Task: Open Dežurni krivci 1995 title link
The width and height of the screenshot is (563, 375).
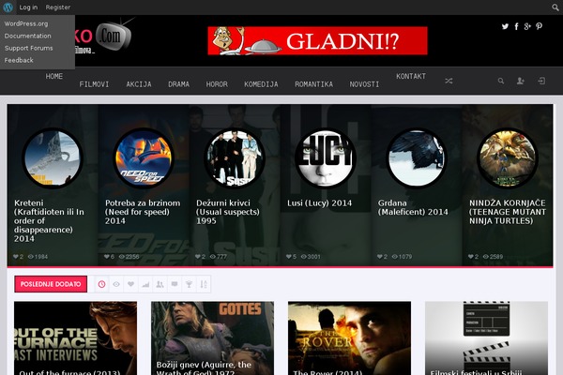Action: point(228,212)
